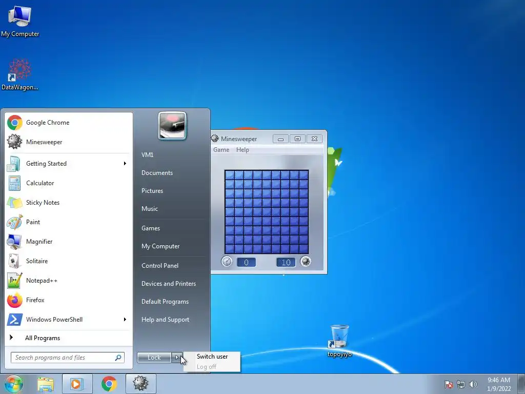Viewport: 525px width, 394px height.
Task: Click Minesweeper taskbar button
Action: click(140, 384)
